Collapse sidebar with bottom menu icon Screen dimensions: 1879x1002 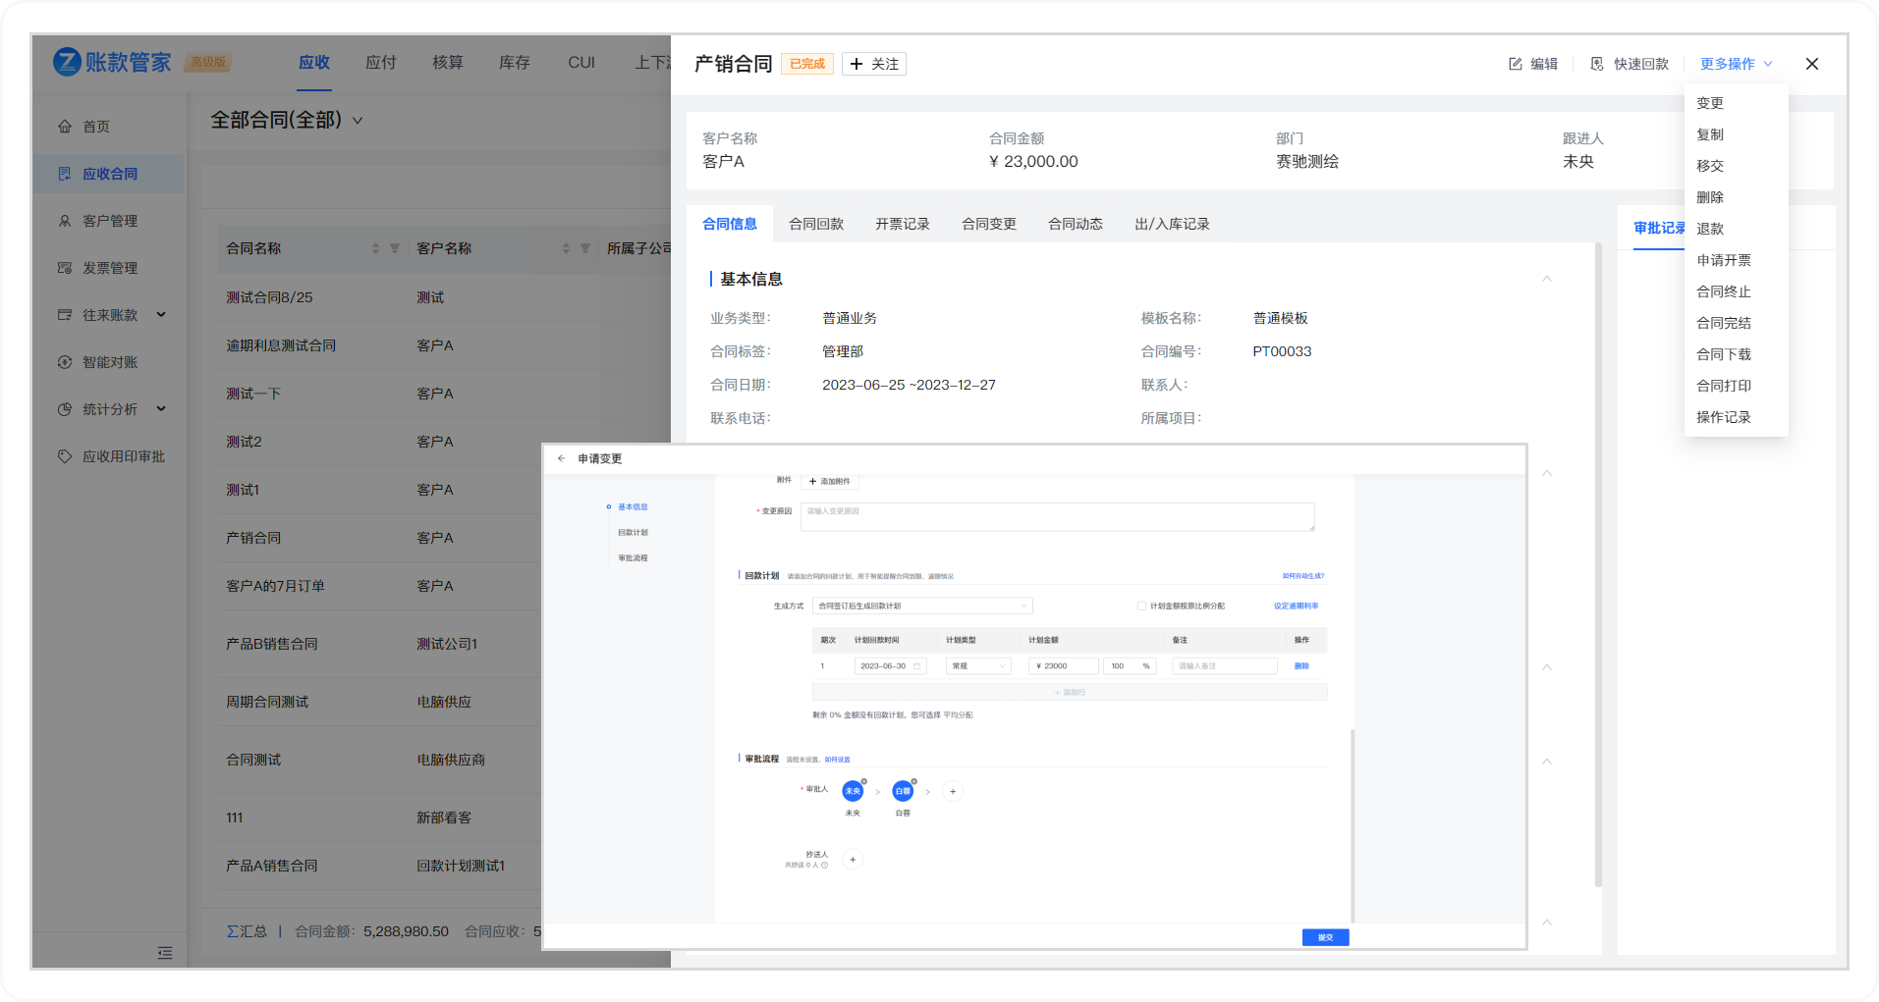point(165,953)
